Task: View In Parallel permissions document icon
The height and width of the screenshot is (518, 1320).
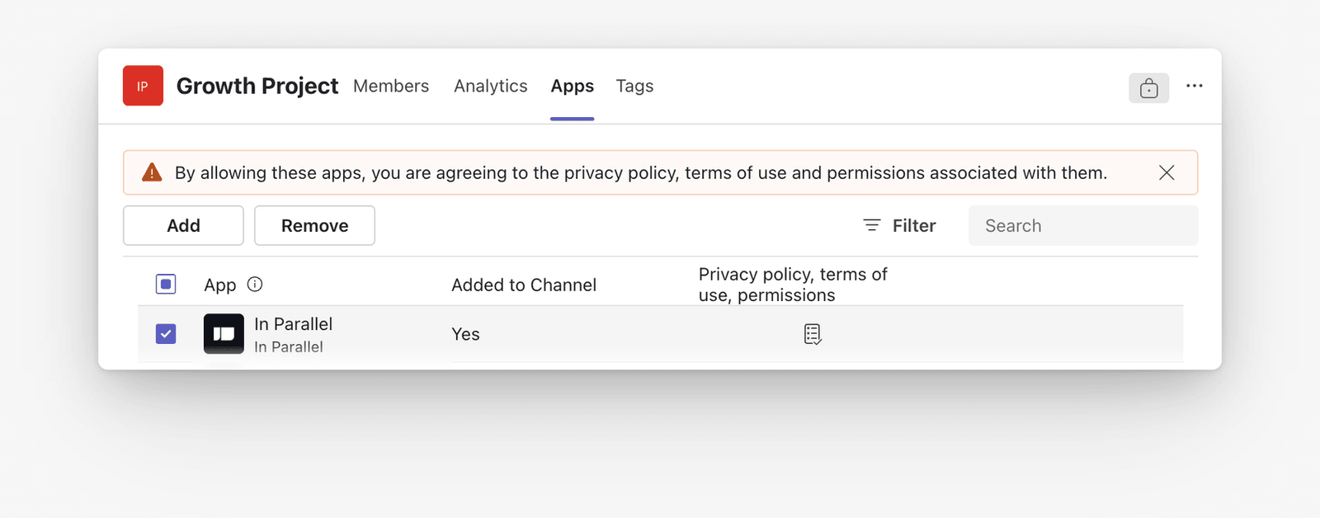Action: 813,334
